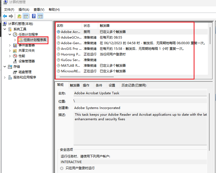Image resolution: width=216 pixels, height=173 pixels.
Task: Click the blue Help question mark icon
Action: click(x=34, y=16)
